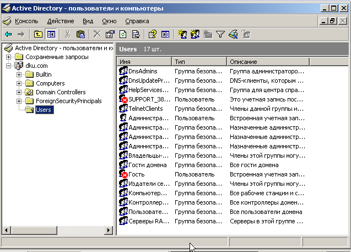Click the Forward arrow in the toolbar

[x=21, y=34]
